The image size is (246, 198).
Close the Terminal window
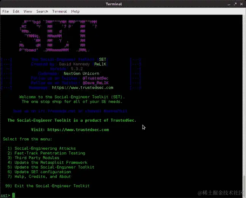(x=241, y=4)
